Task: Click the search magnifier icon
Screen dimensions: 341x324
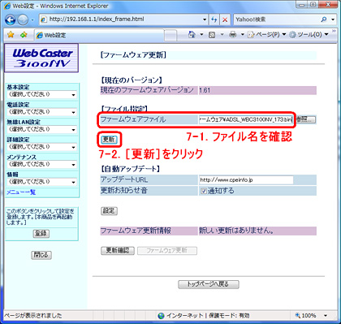Action: [x=324, y=19]
